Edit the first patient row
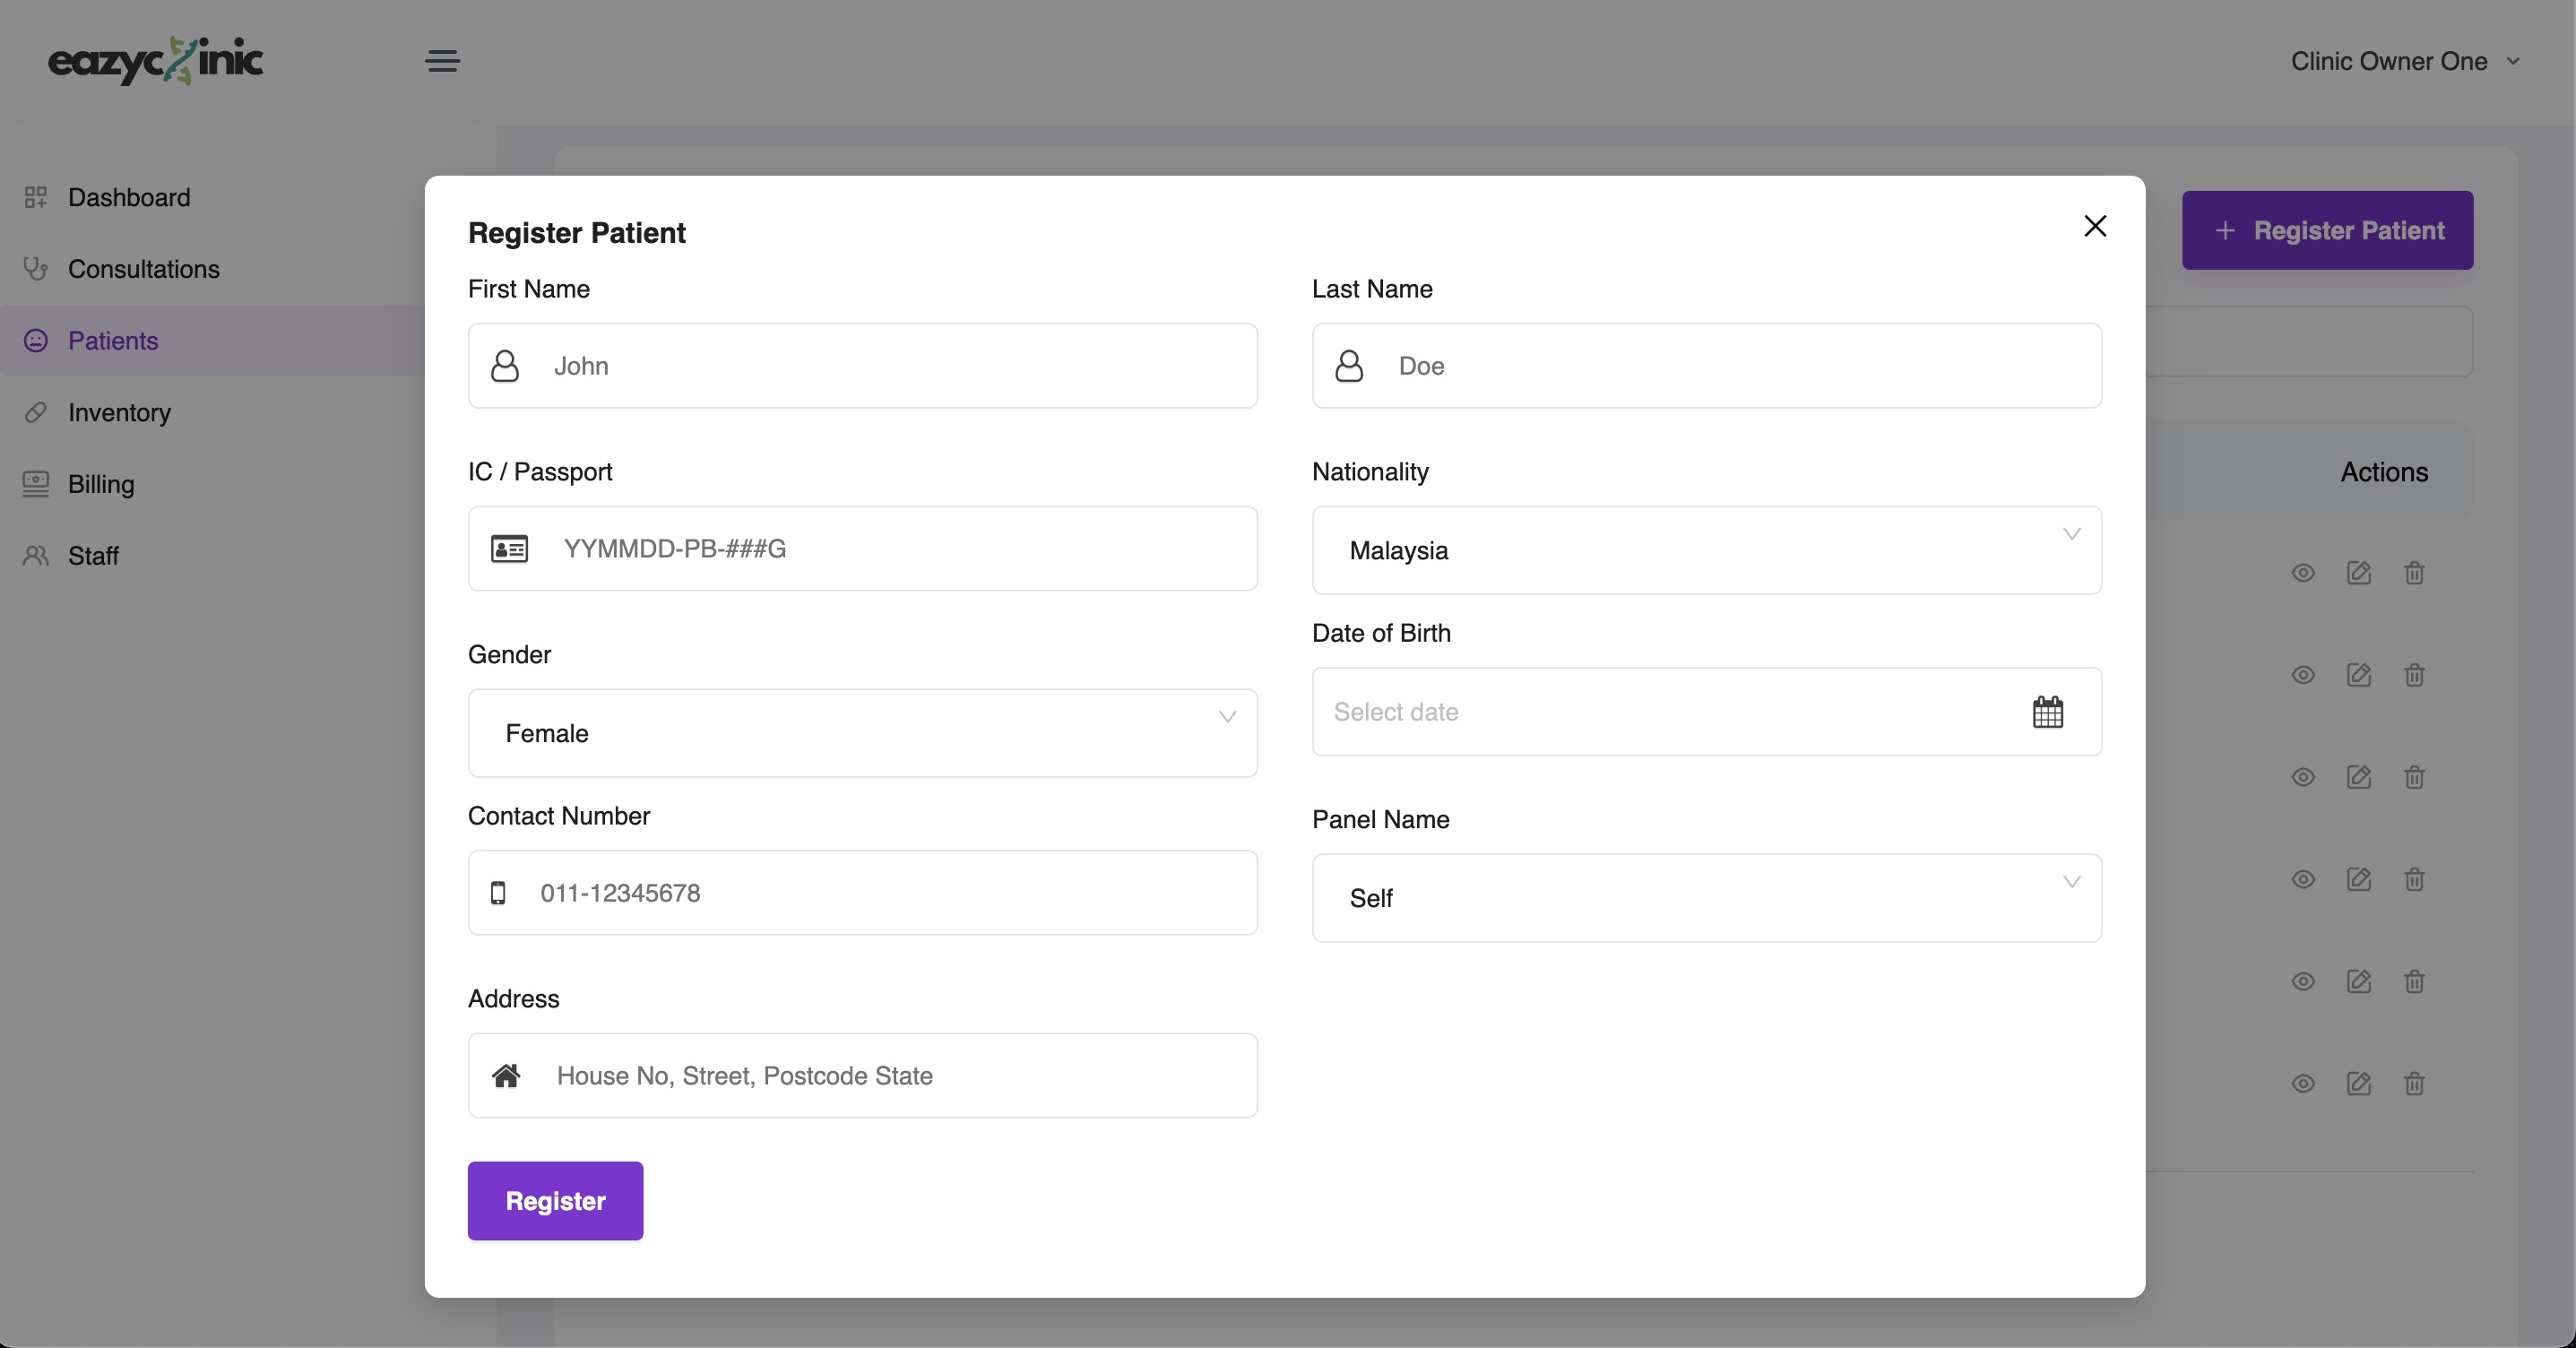This screenshot has width=2576, height=1348. pyautogui.click(x=2358, y=573)
